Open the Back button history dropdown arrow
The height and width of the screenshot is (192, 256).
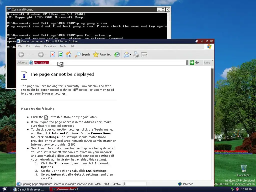coord(33,54)
